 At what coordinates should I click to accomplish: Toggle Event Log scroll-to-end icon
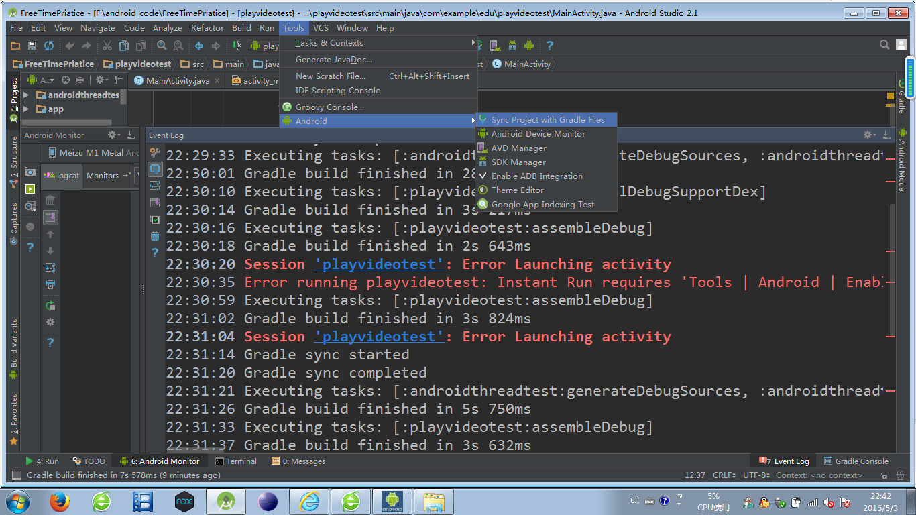[x=155, y=203]
